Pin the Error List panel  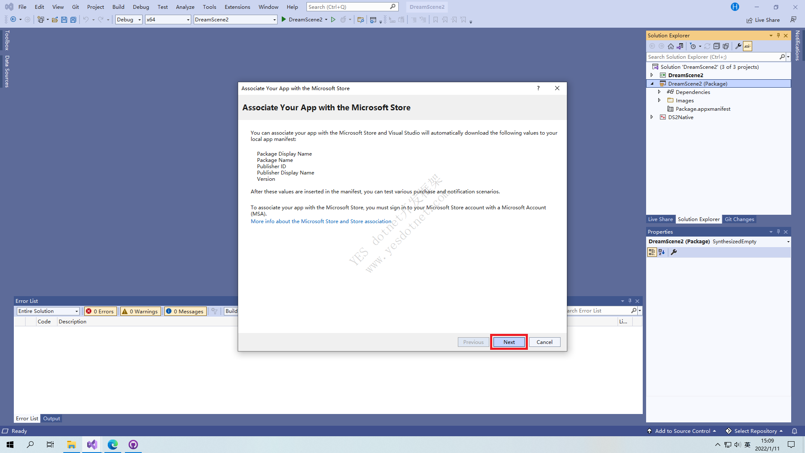630,301
